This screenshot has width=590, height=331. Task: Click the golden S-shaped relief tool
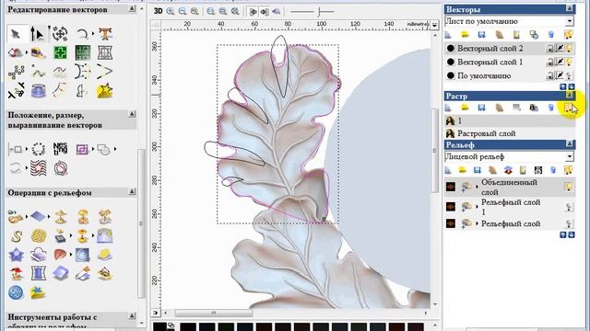[17, 235]
